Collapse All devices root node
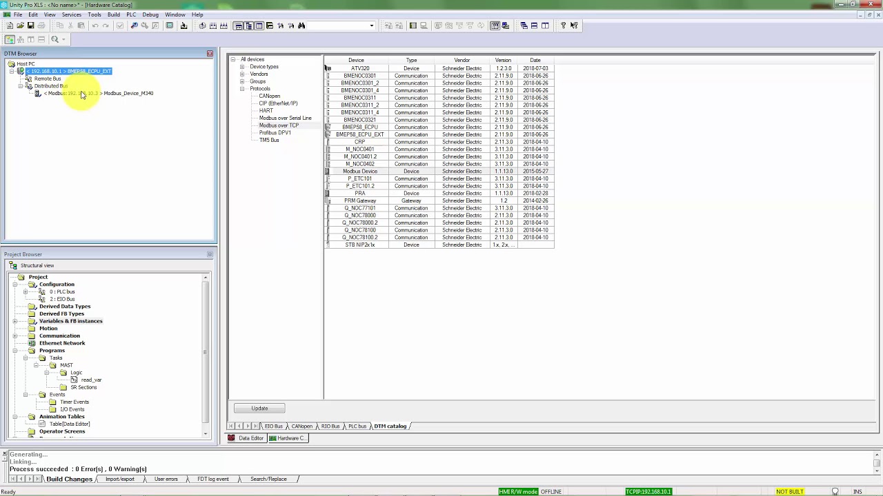This screenshot has width=883, height=496. [x=233, y=59]
